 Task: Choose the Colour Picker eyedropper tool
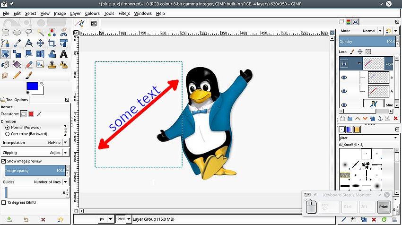[17, 43]
